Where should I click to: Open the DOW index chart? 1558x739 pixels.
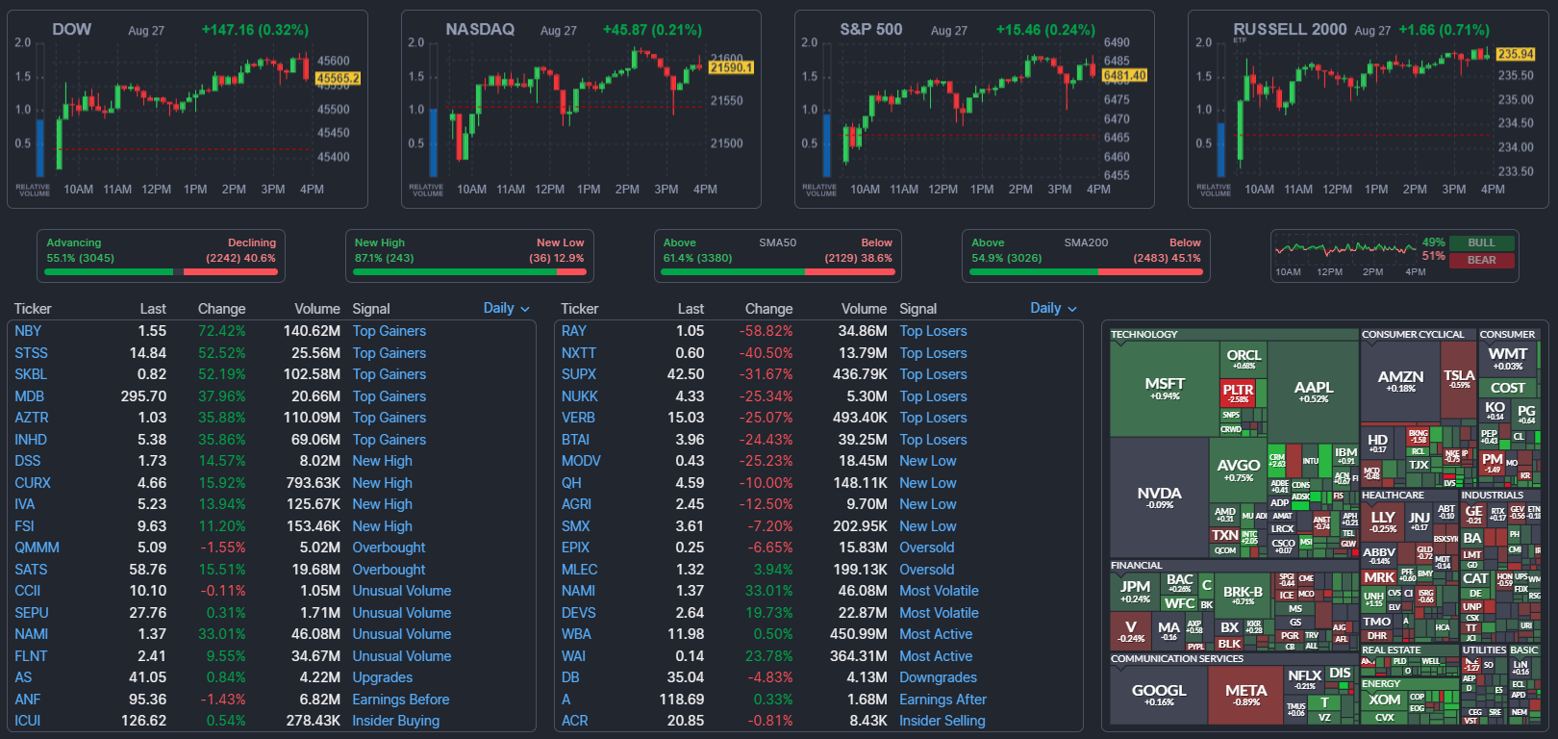pyautogui.click(x=188, y=110)
